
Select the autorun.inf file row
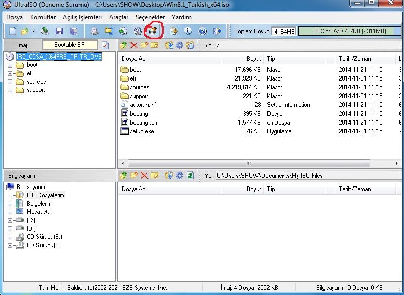coord(260,105)
